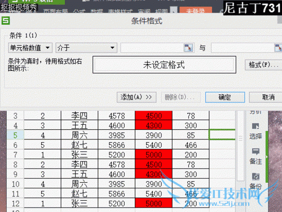
Task: Select row header 3
Action: tap(15, 116)
